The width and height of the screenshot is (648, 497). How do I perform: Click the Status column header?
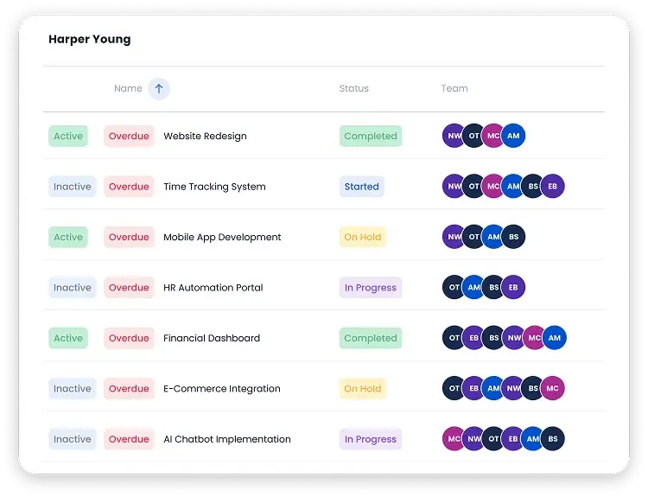[x=353, y=88]
